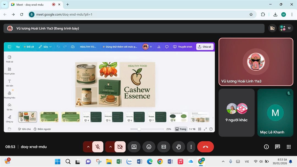Open Excel from the taskbar

(119, 162)
